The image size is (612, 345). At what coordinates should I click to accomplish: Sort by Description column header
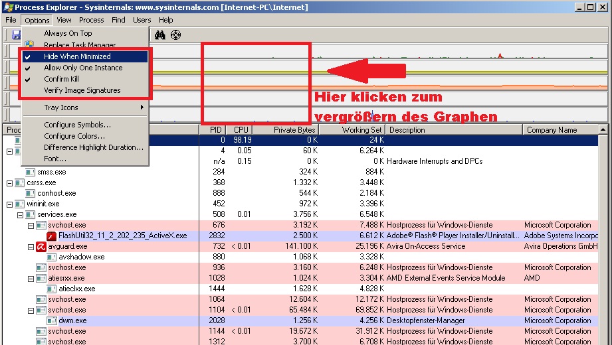455,130
